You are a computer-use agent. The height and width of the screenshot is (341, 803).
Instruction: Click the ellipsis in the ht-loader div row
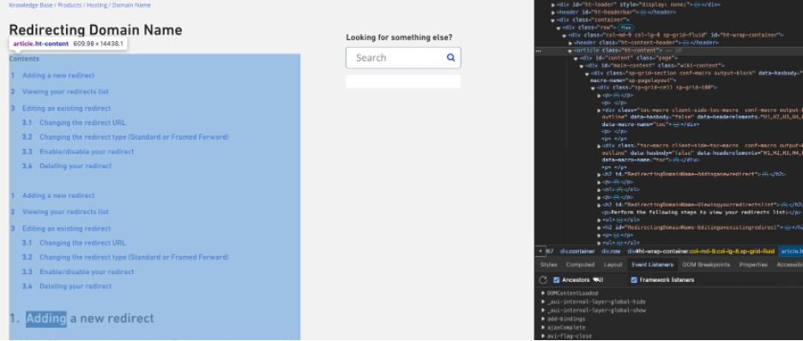(697, 4)
